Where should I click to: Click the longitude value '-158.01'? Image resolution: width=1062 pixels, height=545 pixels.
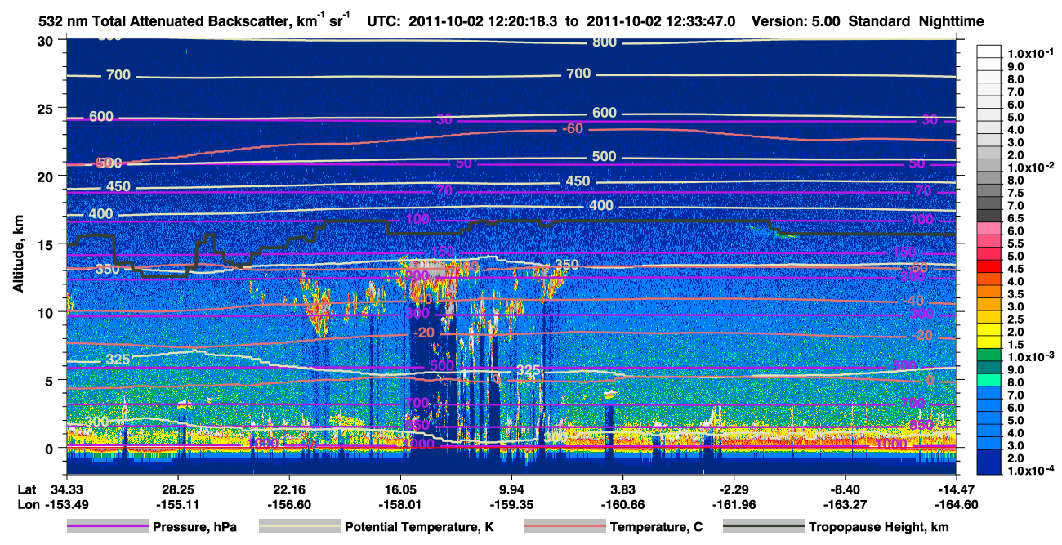(x=399, y=503)
